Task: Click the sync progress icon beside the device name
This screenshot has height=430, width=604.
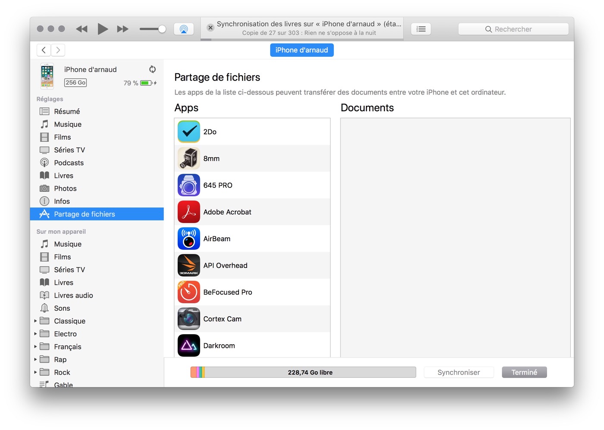Action: pyautogui.click(x=152, y=69)
